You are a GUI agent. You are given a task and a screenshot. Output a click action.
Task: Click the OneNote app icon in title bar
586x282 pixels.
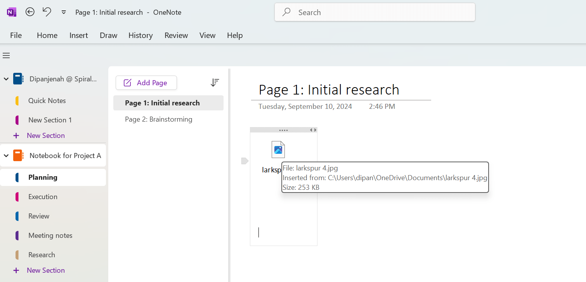coord(11,12)
